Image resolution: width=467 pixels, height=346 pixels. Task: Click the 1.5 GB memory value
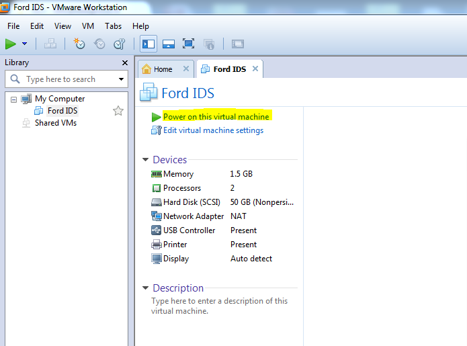(x=241, y=174)
